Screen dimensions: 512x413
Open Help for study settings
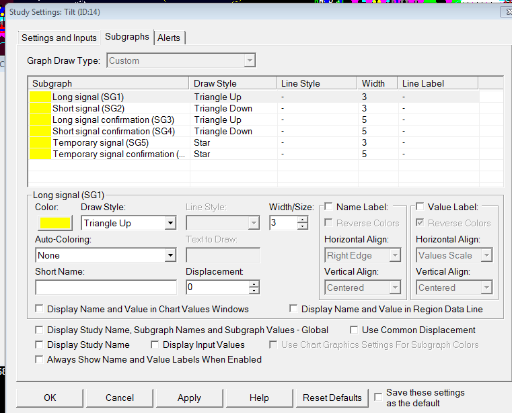[x=259, y=398]
